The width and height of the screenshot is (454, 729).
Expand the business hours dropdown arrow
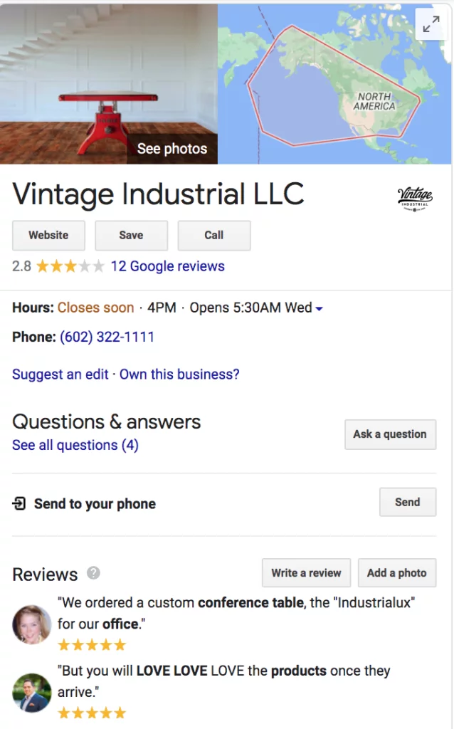click(x=320, y=309)
